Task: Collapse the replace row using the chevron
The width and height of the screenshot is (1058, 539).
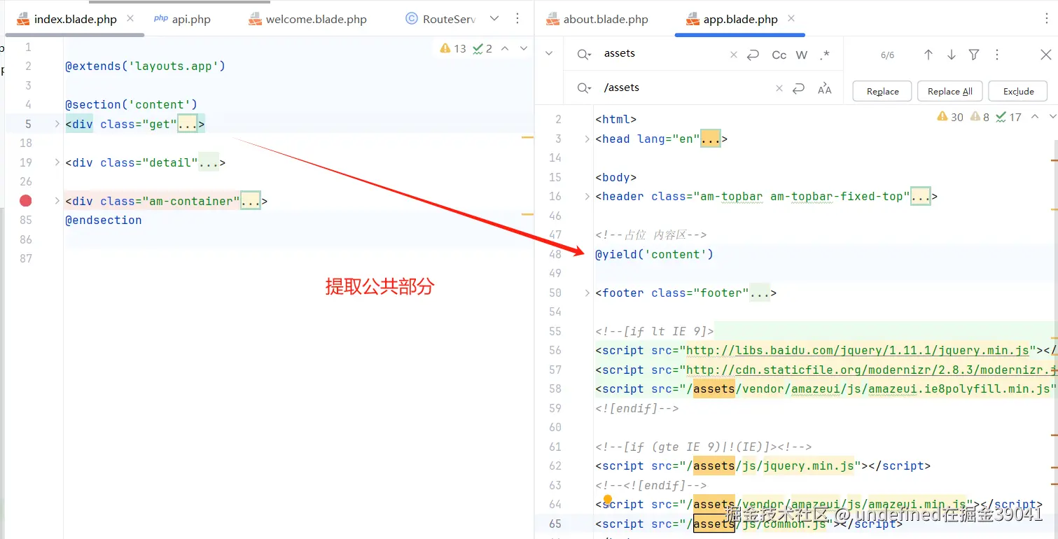Action: pyautogui.click(x=549, y=54)
